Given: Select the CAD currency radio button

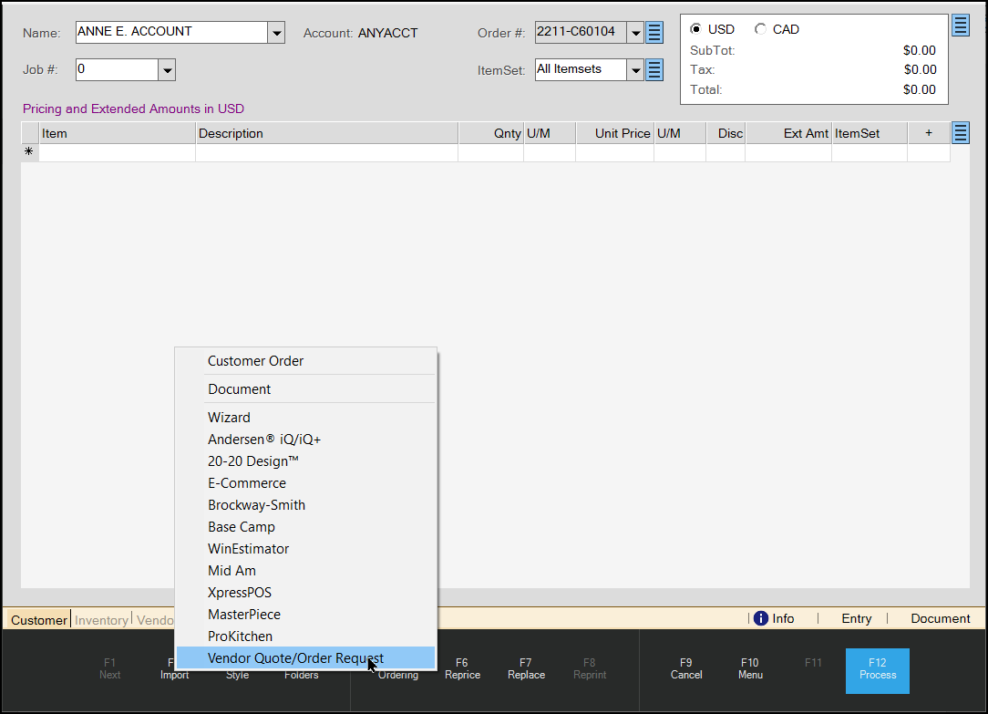Looking at the screenshot, I should tap(760, 29).
